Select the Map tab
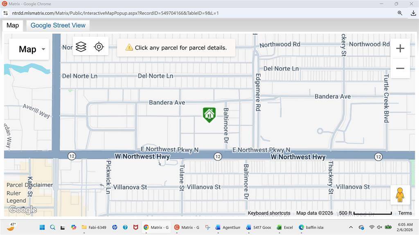The width and height of the screenshot is (419, 235). (x=13, y=25)
